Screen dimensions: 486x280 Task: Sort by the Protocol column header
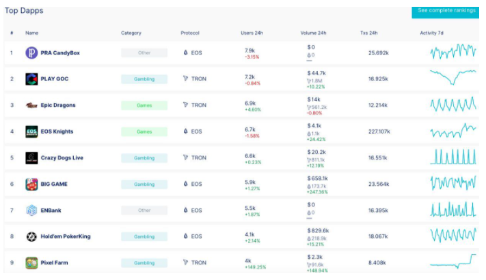coord(190,33)
